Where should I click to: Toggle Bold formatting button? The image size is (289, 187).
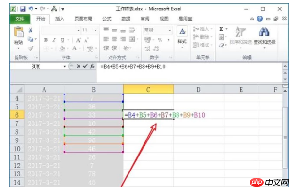pyautogui.click(x=46, y=40)
